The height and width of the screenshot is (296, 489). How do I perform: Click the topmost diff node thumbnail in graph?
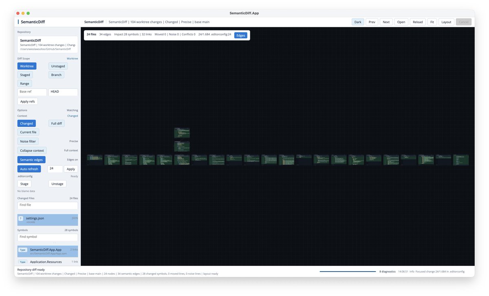click(182, 133)
